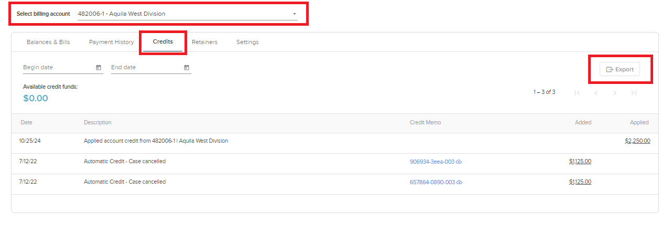The height and width of the screenshot is (233, 672).
Task: Go to previous page of results
Action: click(596, 93)
